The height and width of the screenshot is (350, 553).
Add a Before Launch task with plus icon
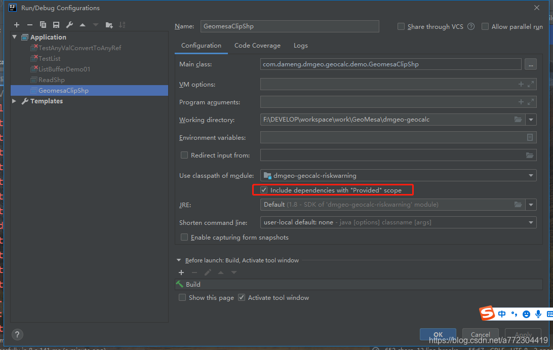181,272
